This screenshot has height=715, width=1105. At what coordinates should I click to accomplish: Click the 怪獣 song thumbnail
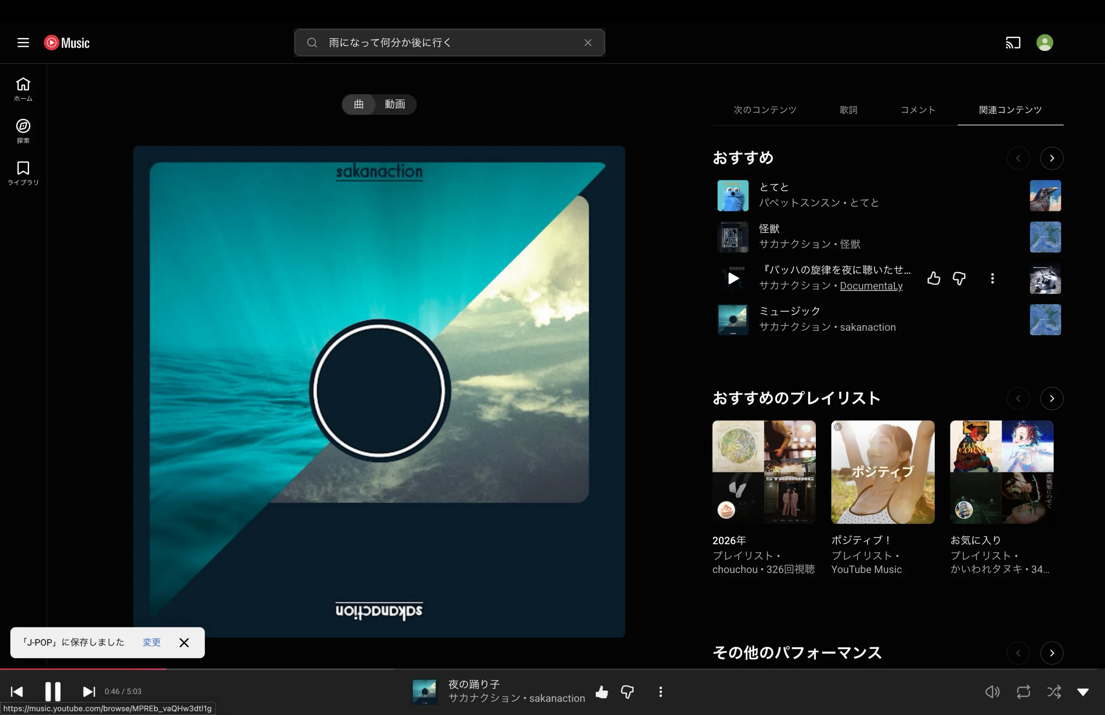tap(733, 237)
